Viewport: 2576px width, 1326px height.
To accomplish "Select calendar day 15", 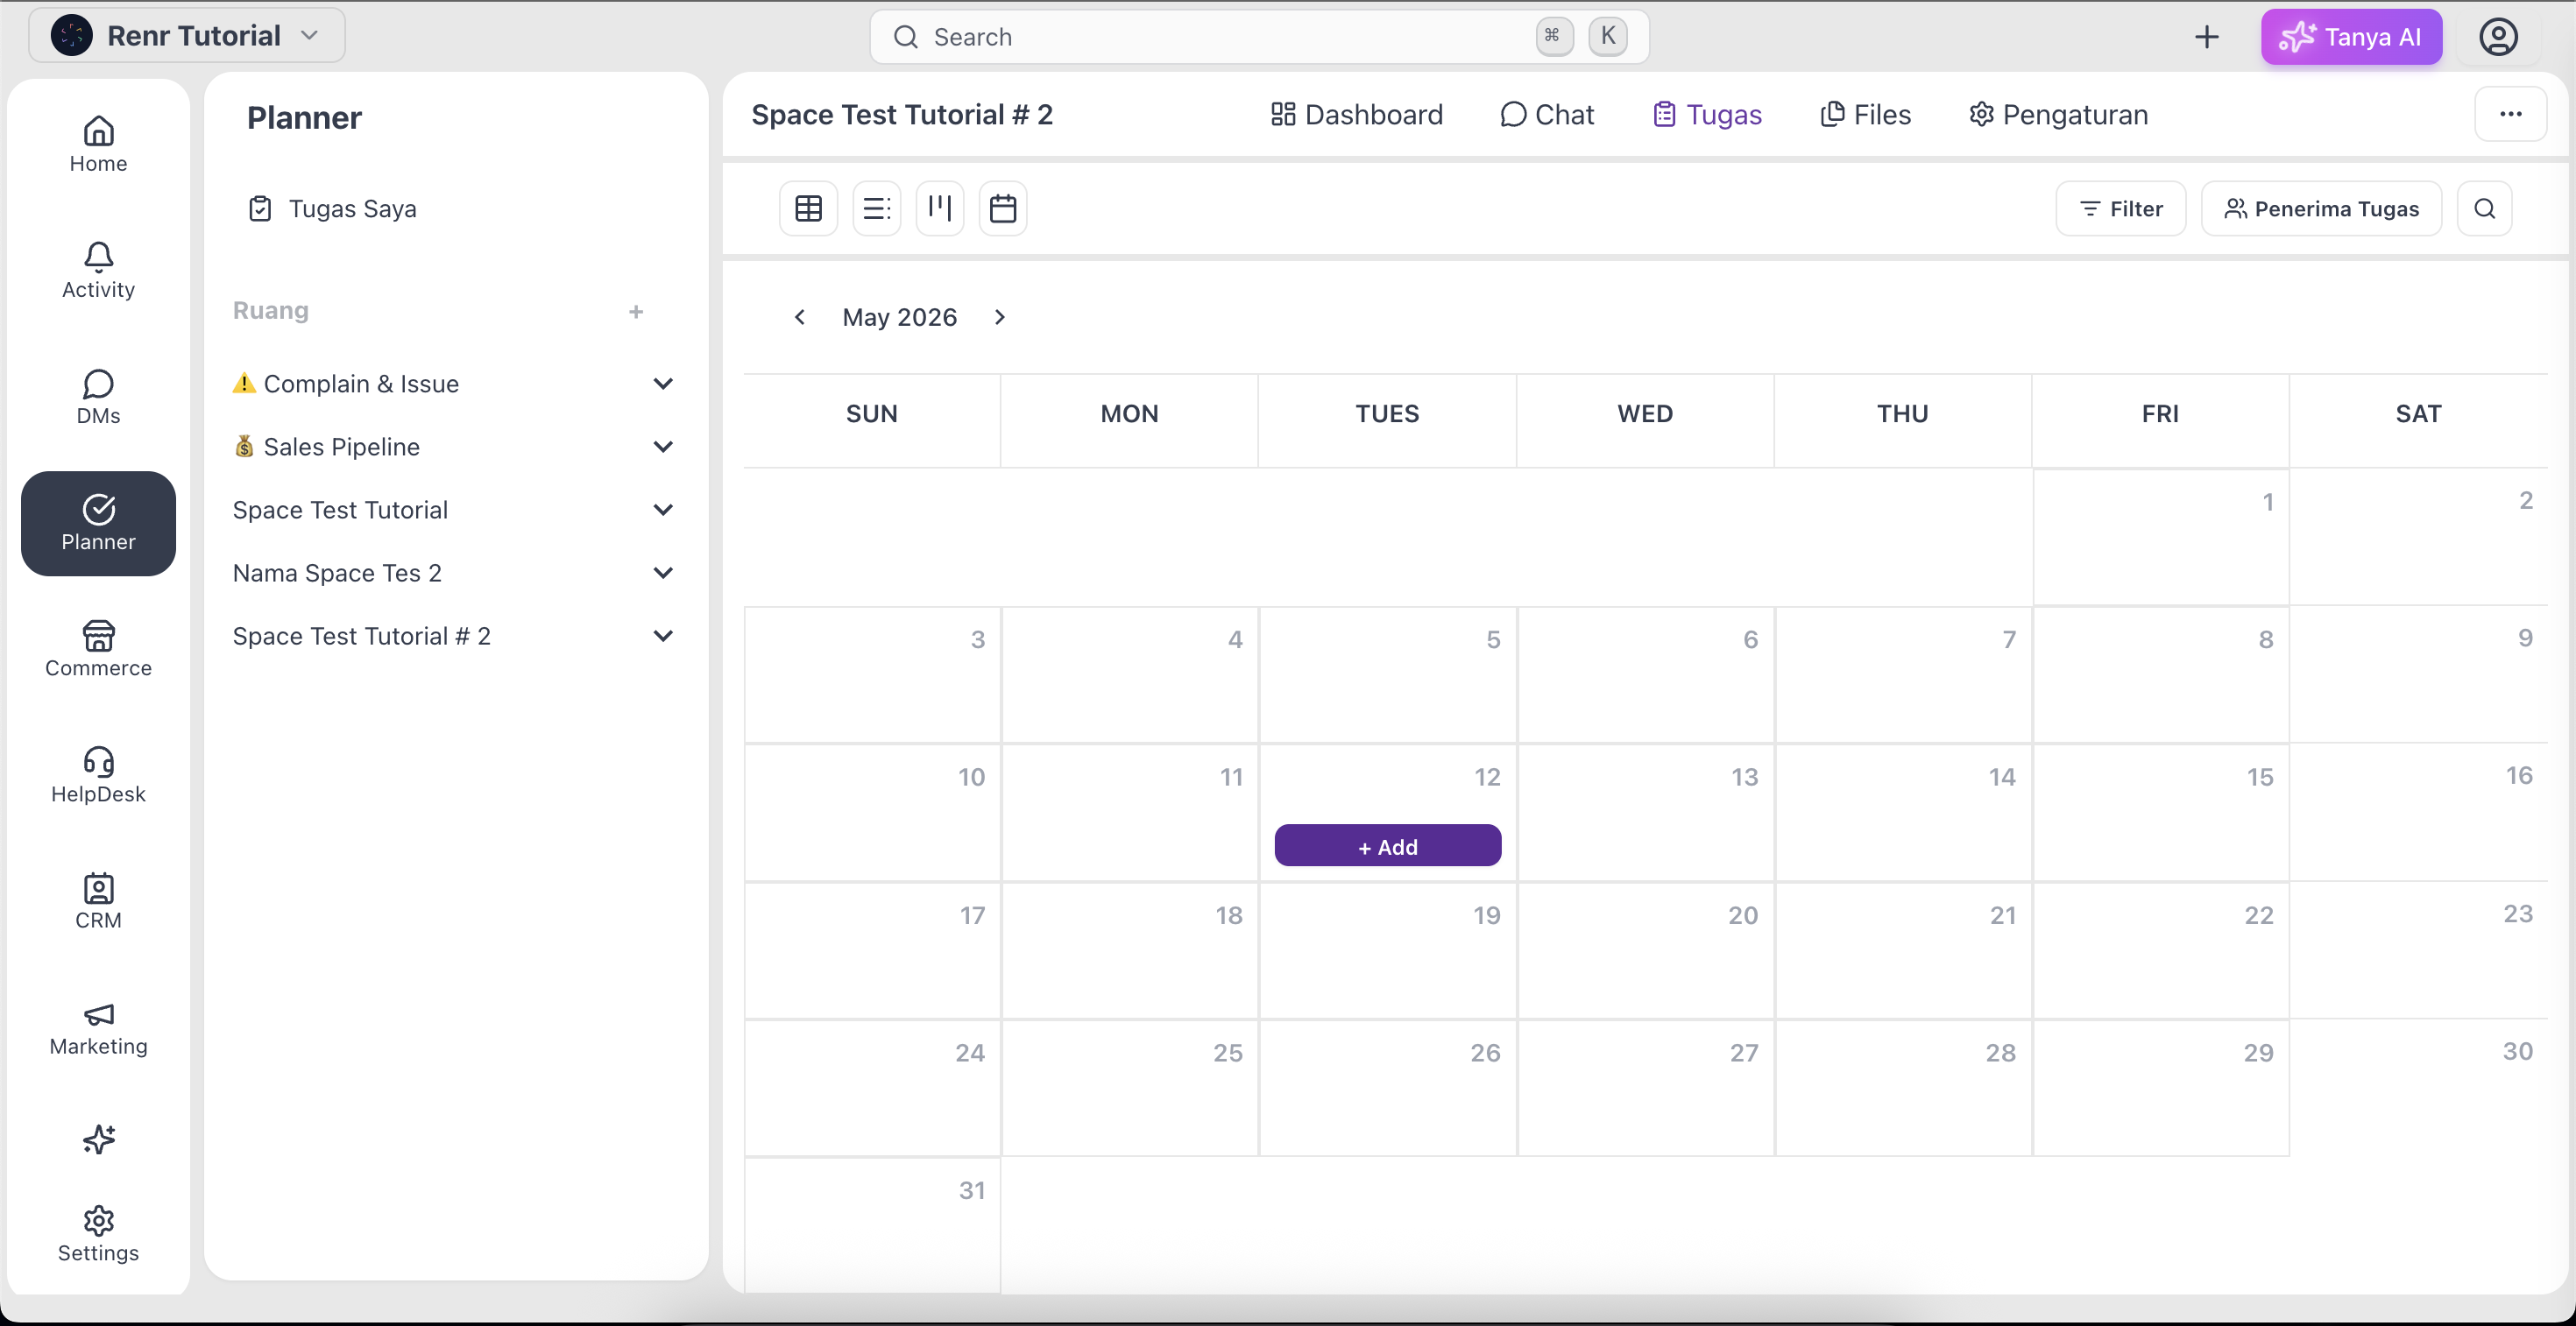I will pos(2160,813).
